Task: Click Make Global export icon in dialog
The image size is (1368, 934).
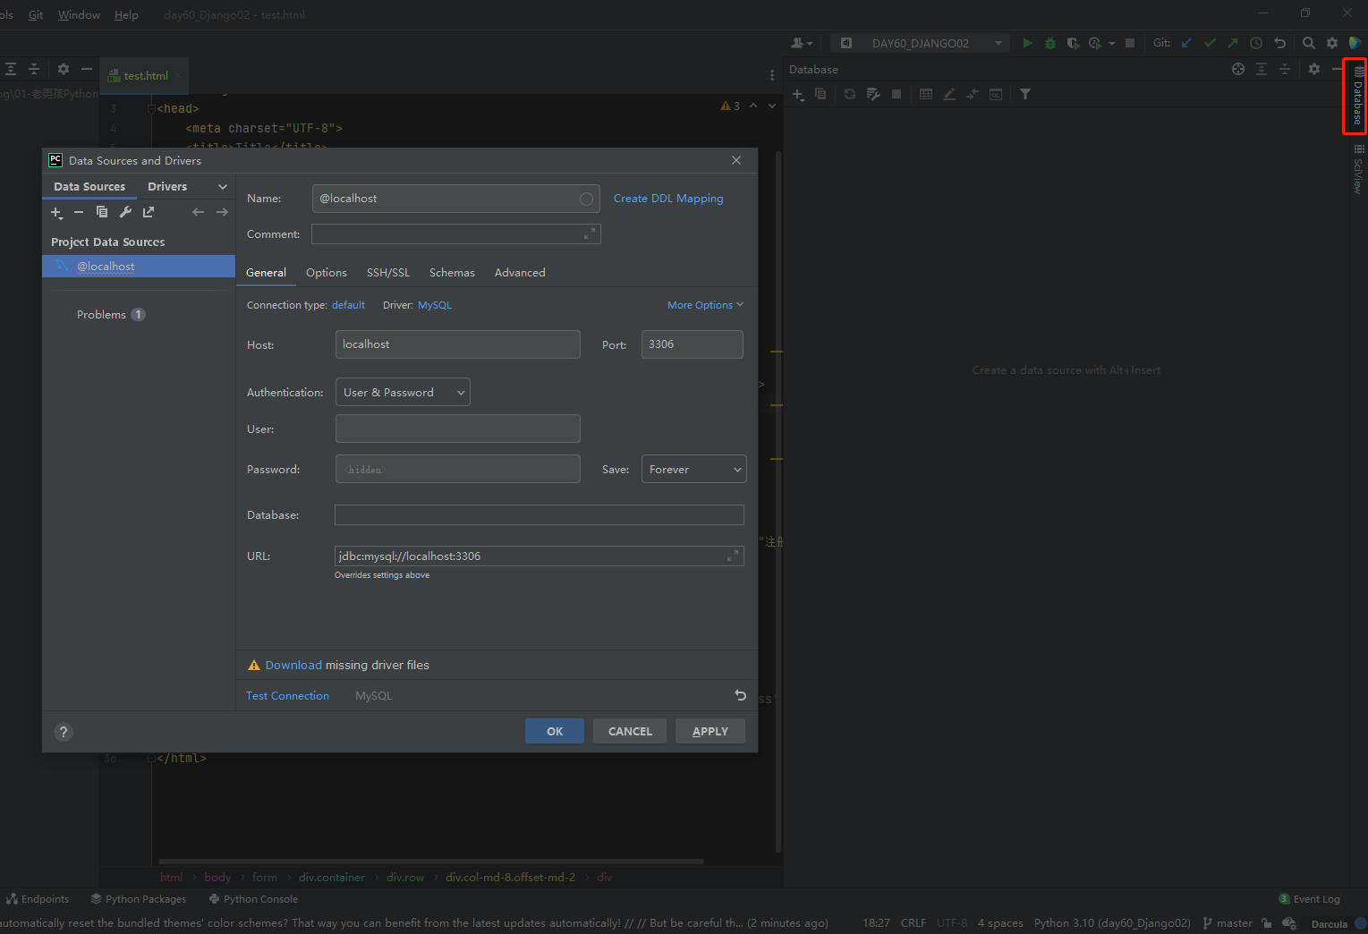Action: coord(149,212)
